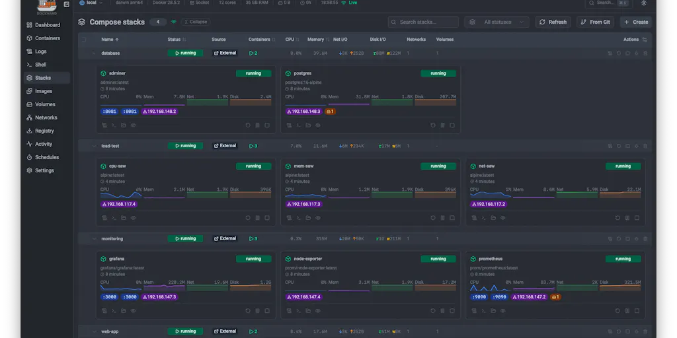This screenshot has height=338, width=677.
Task: Stop the adminer container square icon
Action: 267,125
